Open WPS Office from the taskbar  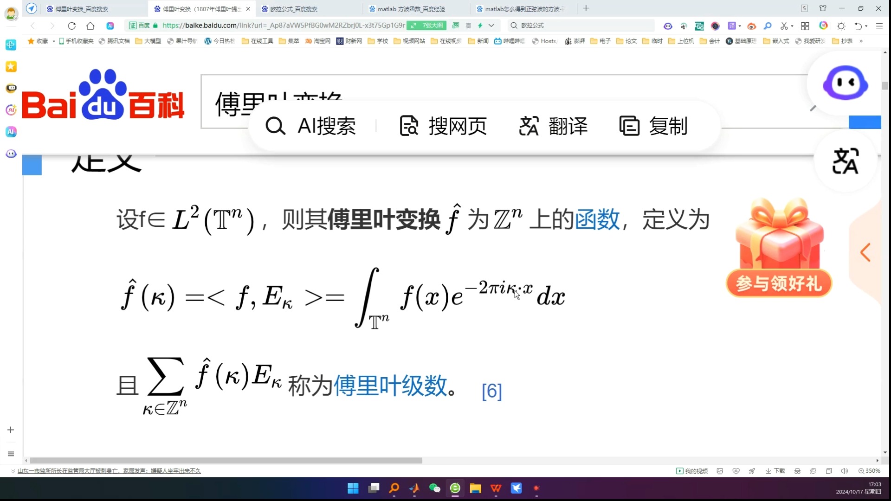point(495,488)
